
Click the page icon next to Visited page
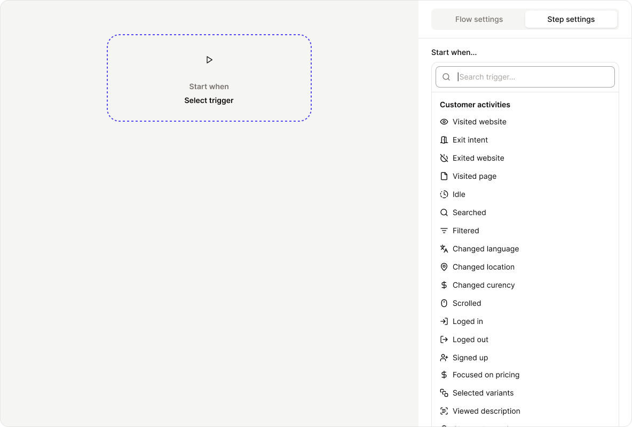pos(444,176)
